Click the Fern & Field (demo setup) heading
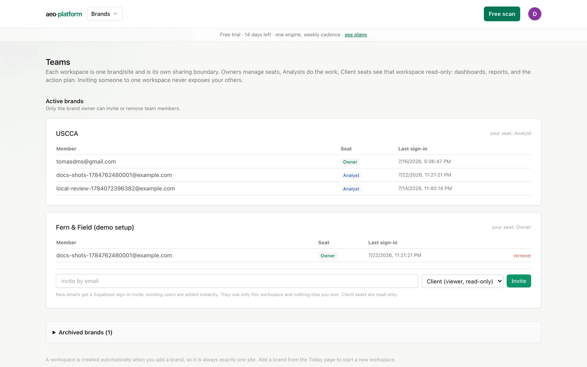The height and width of the screenshot is (367, 587). point(95,228)
